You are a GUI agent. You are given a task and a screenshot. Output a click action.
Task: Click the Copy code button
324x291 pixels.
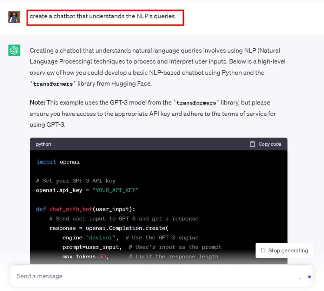(265, 144)
